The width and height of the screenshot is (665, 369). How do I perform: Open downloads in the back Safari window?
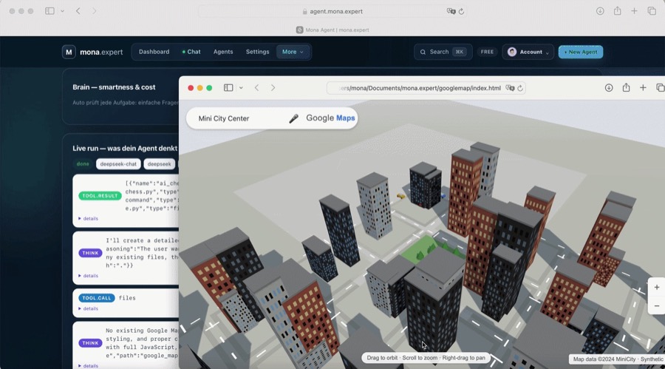pos(600,11)
